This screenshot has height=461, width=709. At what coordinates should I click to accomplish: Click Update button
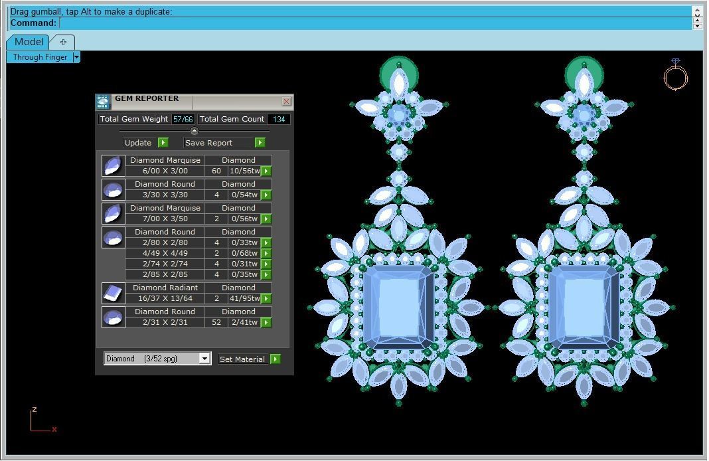point(141,143)
